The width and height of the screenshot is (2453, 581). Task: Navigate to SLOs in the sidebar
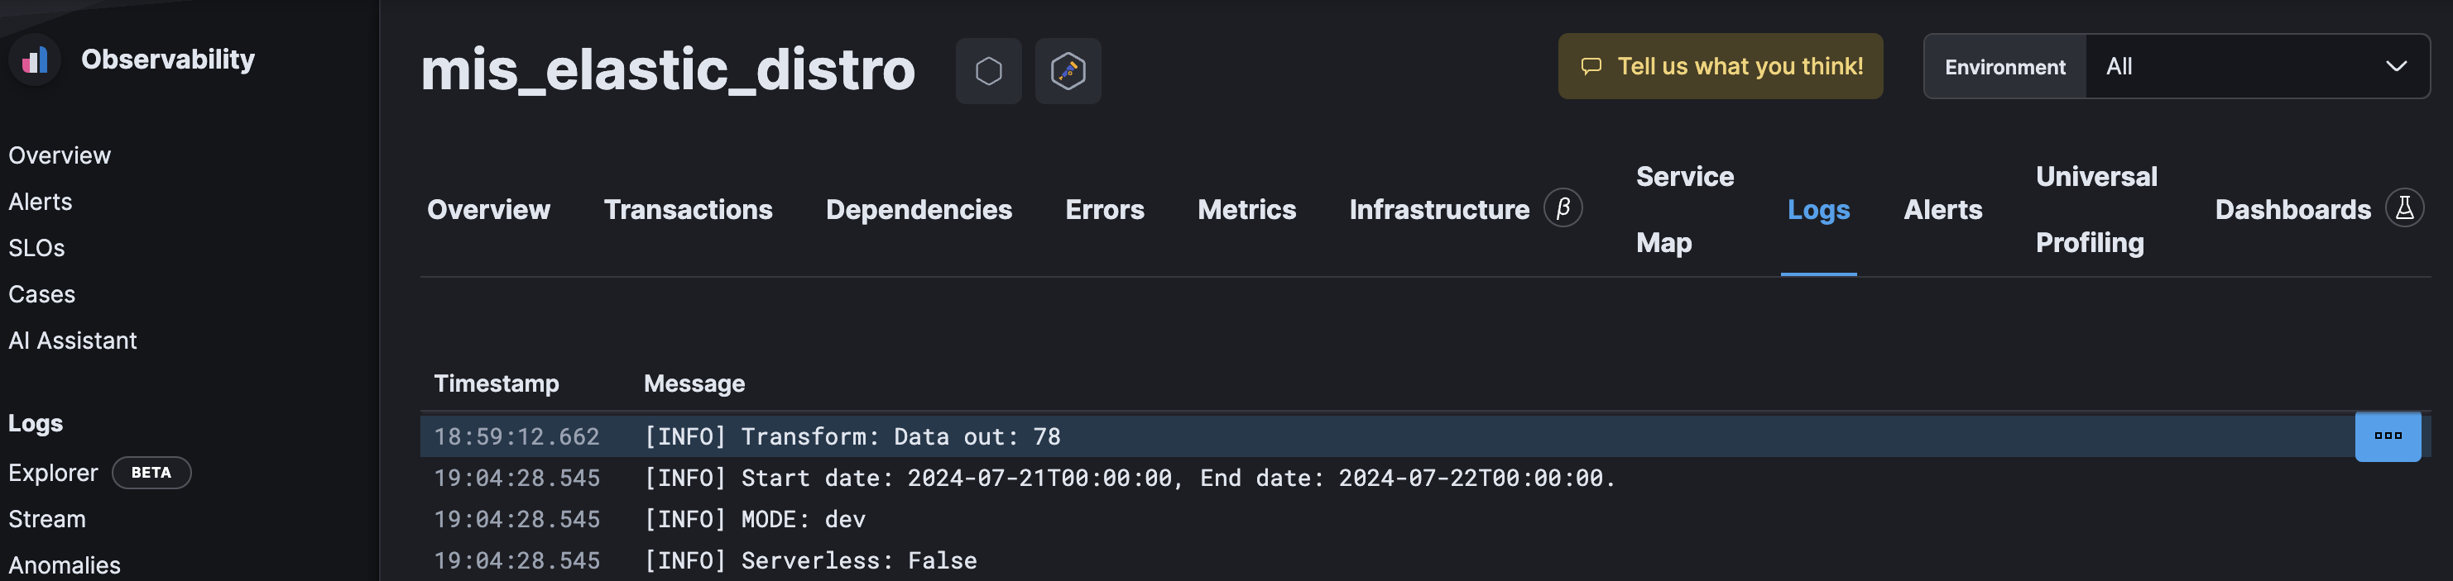coord(37,248)
